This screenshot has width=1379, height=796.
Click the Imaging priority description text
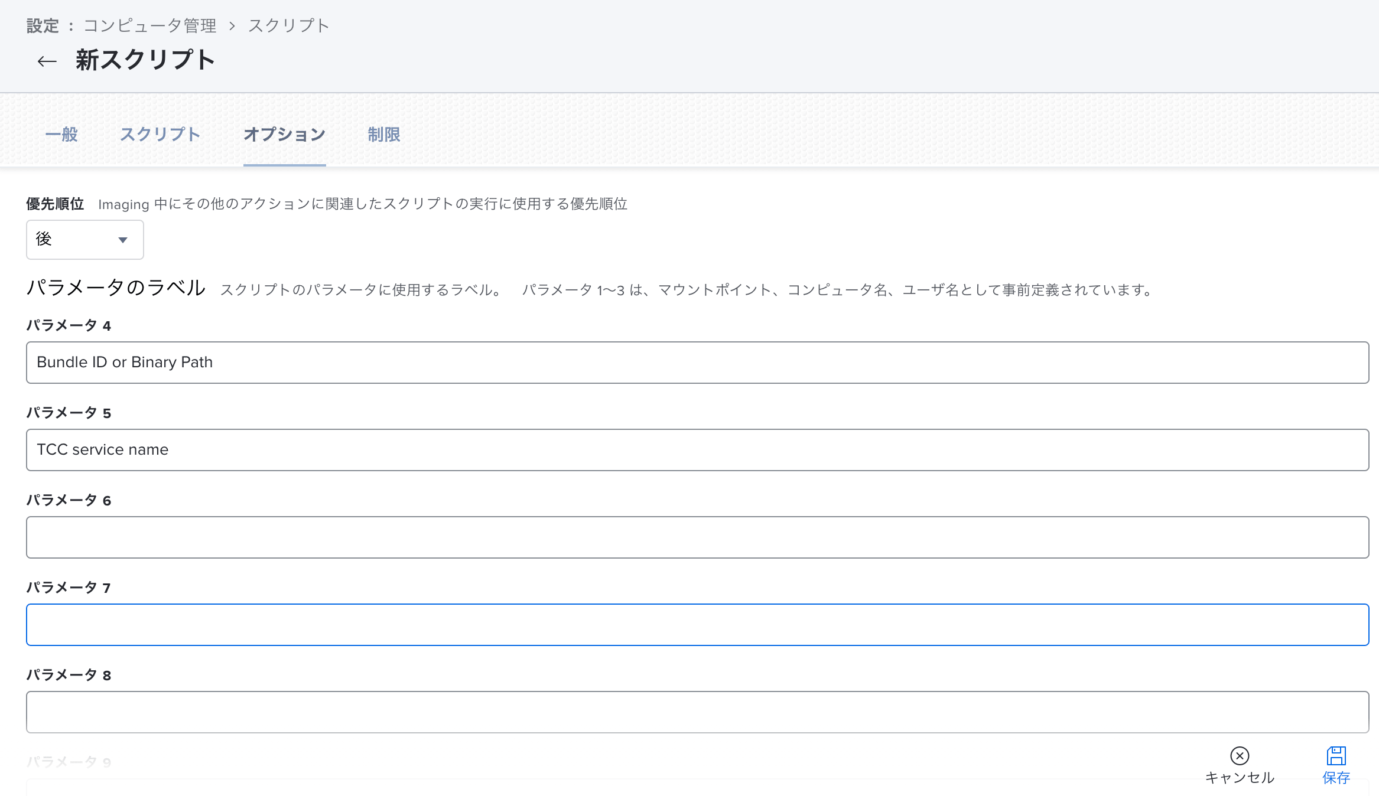click(x=363, y=204)
